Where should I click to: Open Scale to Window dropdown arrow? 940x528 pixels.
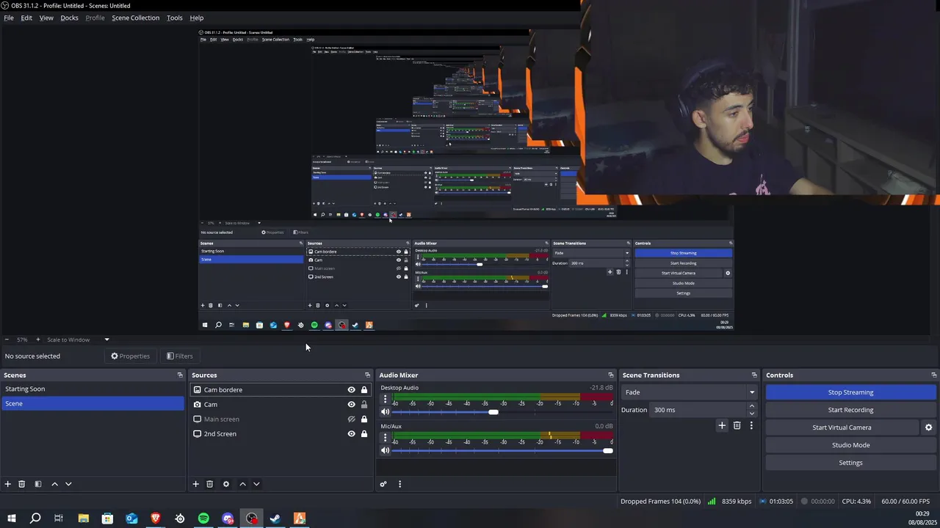(x=106, y=340)
